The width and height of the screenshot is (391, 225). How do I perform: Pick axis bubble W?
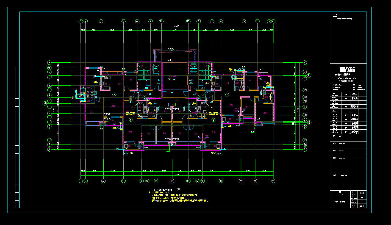[49, 68]
